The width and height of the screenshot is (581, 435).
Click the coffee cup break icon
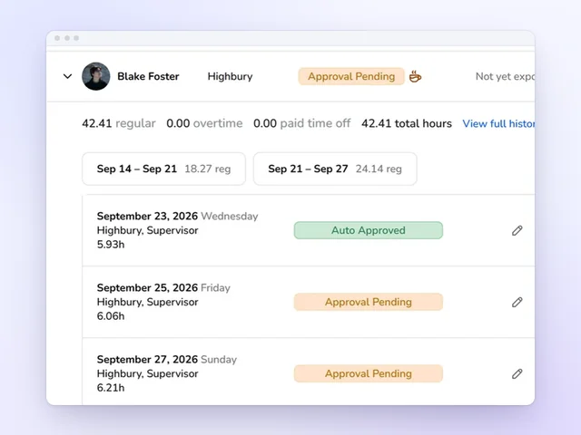click(x=415, y=76)
